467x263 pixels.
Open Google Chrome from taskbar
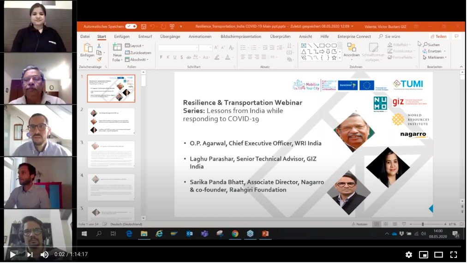tap(235, 234)
